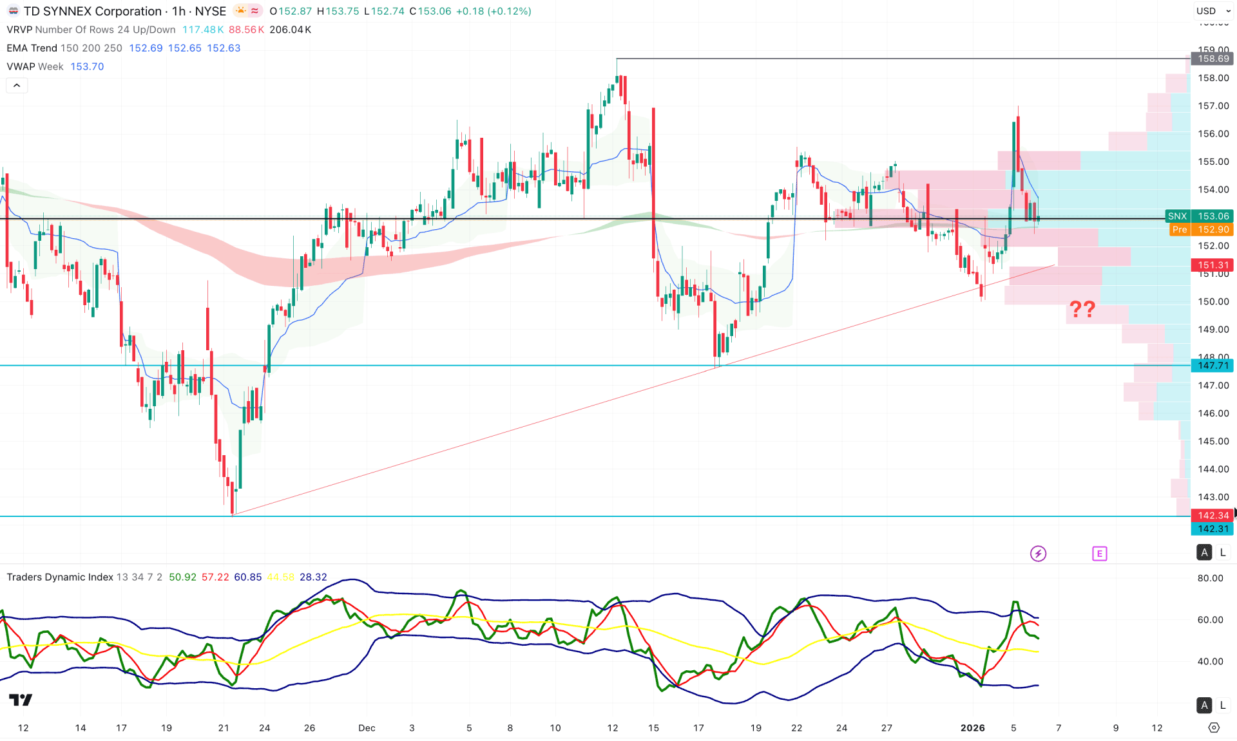Screen dimensions: 1237x741
Task: Click the purple lightning bolt event icon
Action: (x=1038, y=552)
